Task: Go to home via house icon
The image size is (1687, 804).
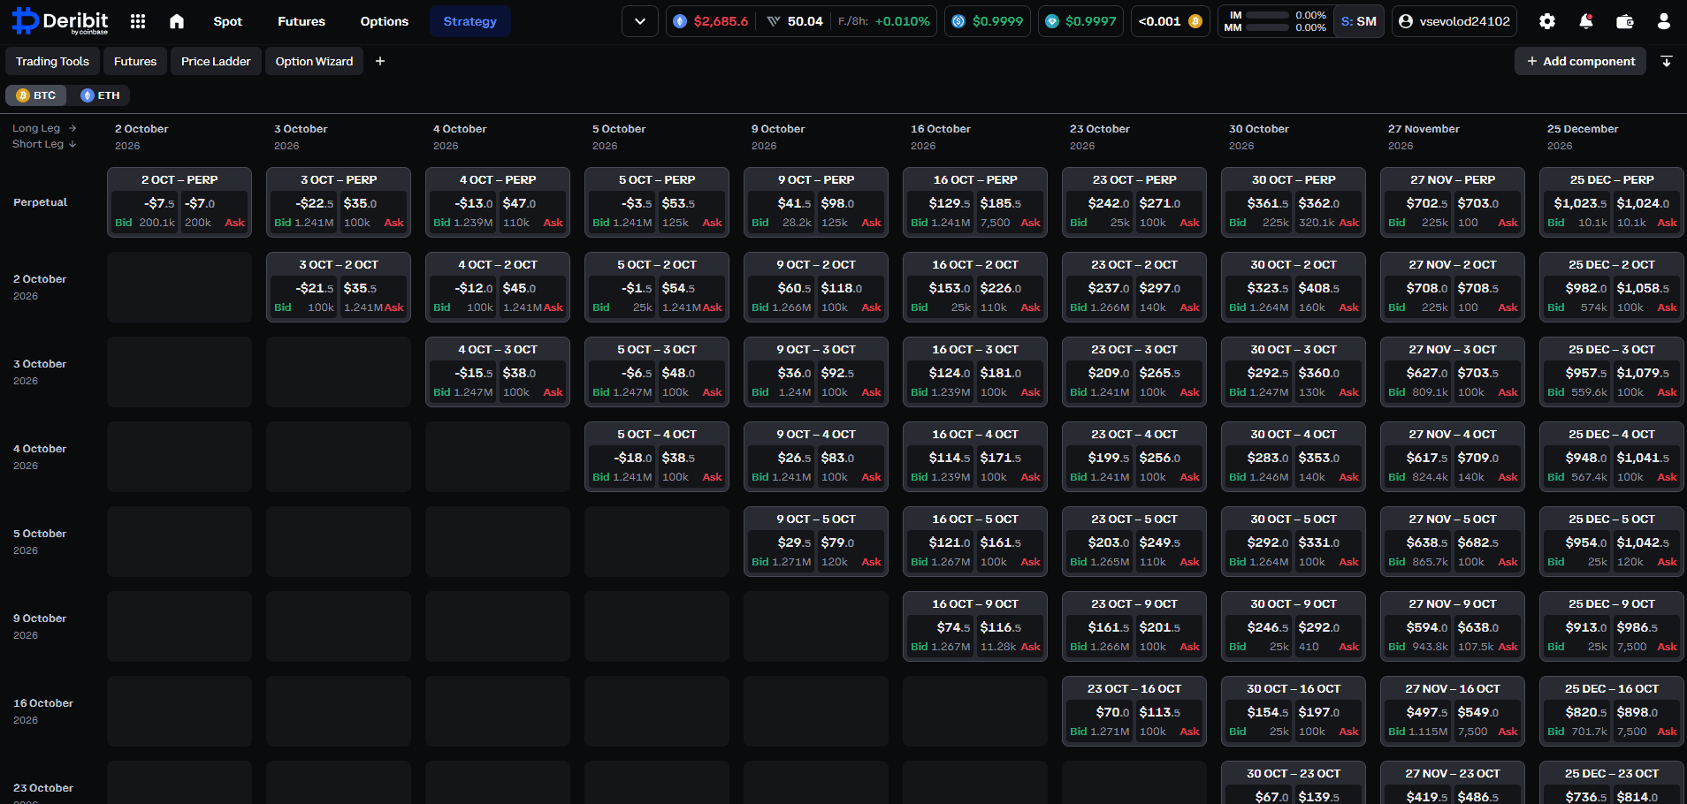Action: (177, 21)
